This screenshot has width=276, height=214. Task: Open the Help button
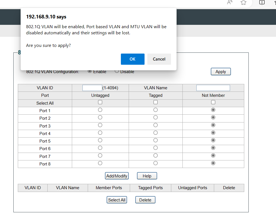pos(147,176)
